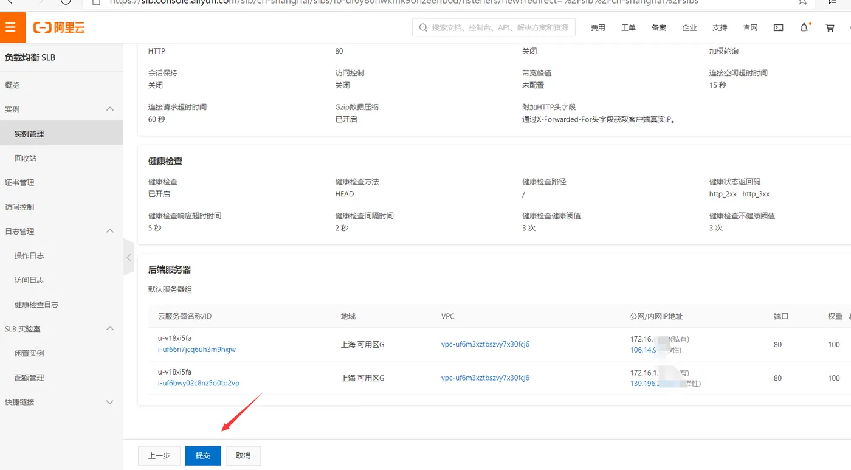Viewport: 851px width, 470px height.
Task: Open the 支持 menu
Action: [720, 28]
